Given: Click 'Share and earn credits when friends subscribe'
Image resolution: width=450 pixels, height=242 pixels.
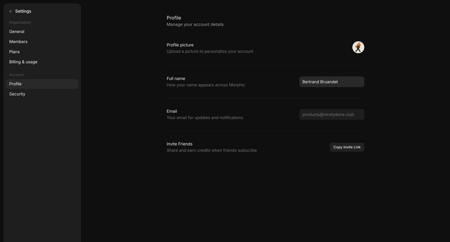Looking at the screenshot, I should click(x=212, y=150).
